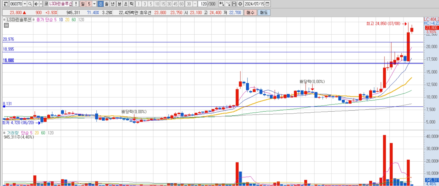
Task: Click the 매도 sell button
Action: pyautogui.click(x=264, y=13)
